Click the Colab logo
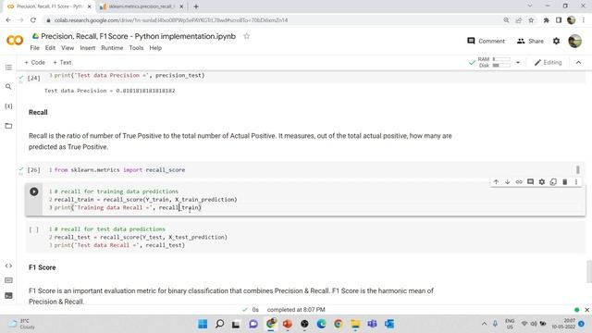Viewport: 592px width, 333px height. click(x=15, y=40)
